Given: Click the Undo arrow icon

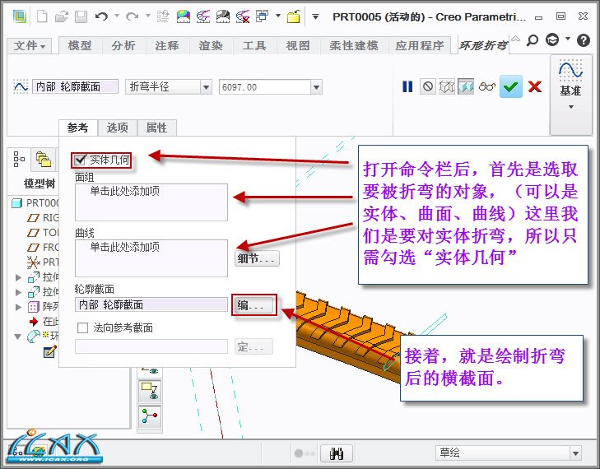Looking at the screenshot, I should click(x=101, y=16).
